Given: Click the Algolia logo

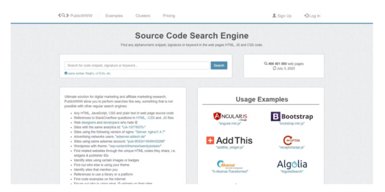Looking at the screenshot, I should (292, 164).
